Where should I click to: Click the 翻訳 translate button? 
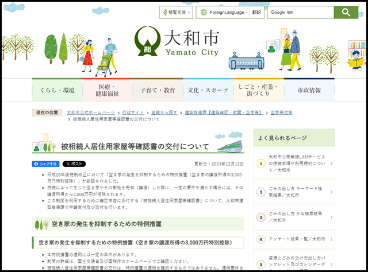pyautogui.click(x=256, y=12)
